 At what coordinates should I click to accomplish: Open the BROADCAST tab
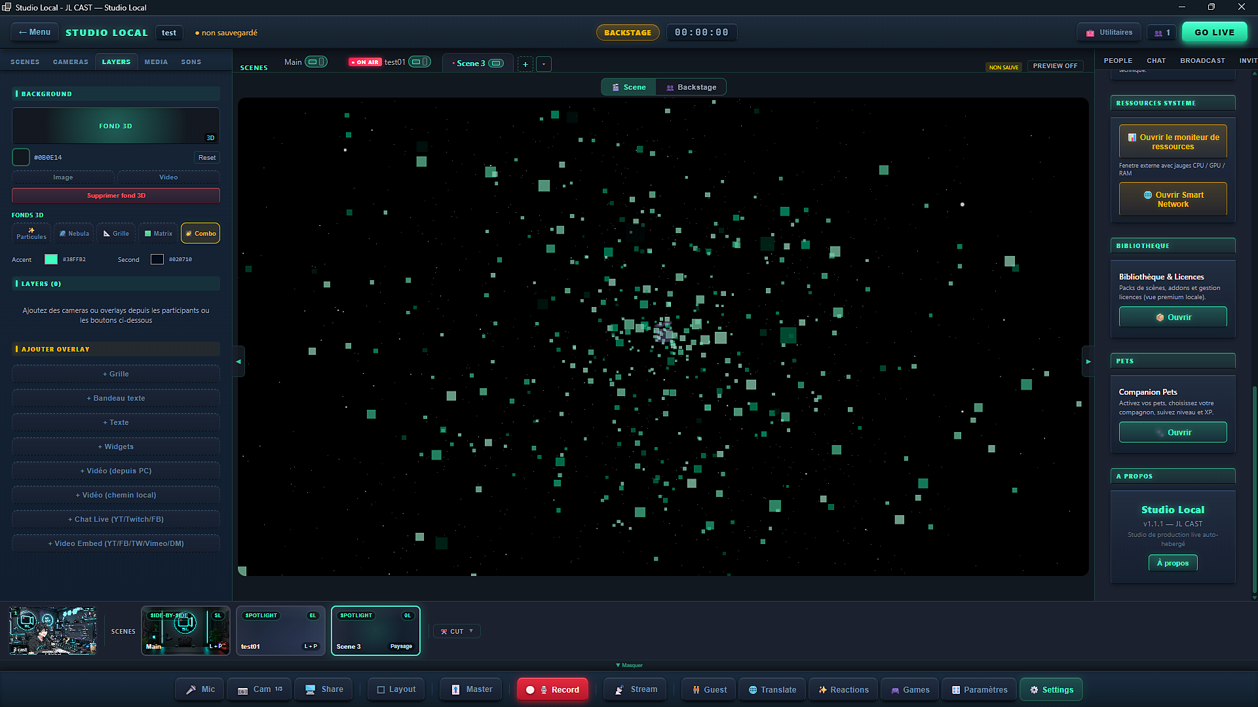coord(1202,60)
